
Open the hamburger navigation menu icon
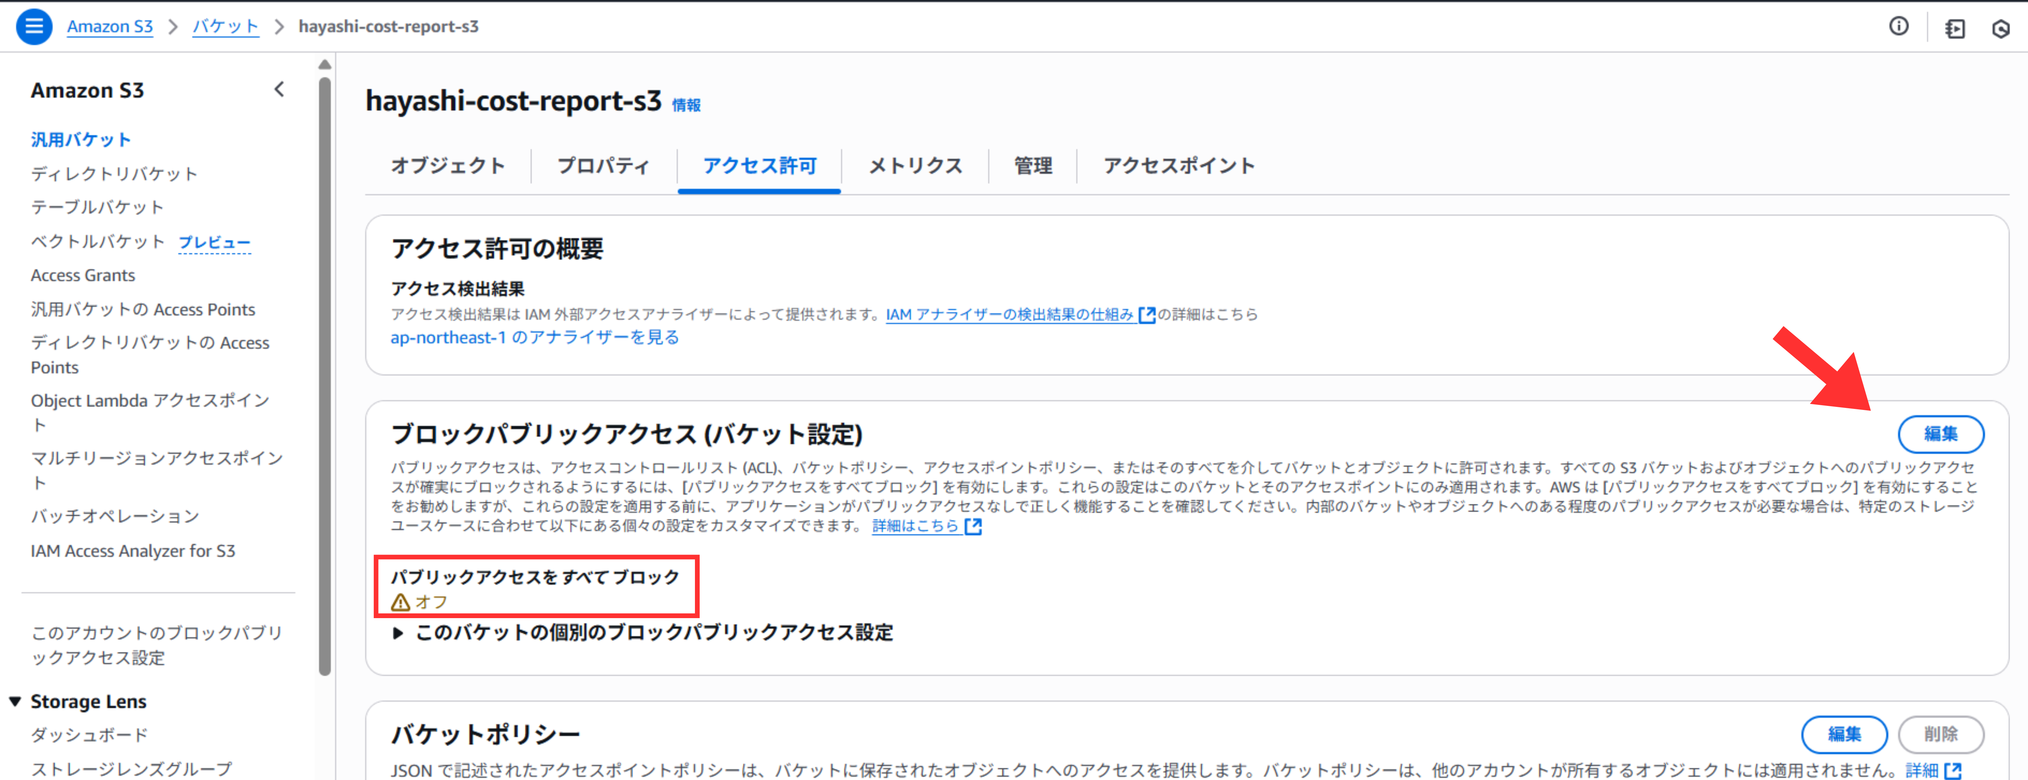(x=34, y=27)
